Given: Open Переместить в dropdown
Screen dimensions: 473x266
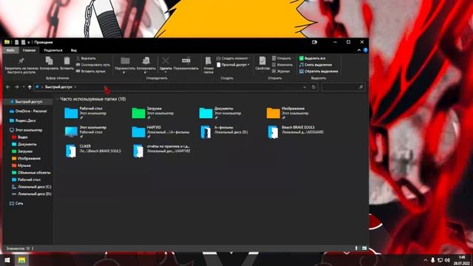Looking at the screenshot, I should (x=125, y=64).
